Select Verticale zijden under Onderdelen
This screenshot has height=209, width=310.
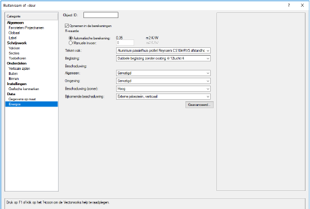19,69
